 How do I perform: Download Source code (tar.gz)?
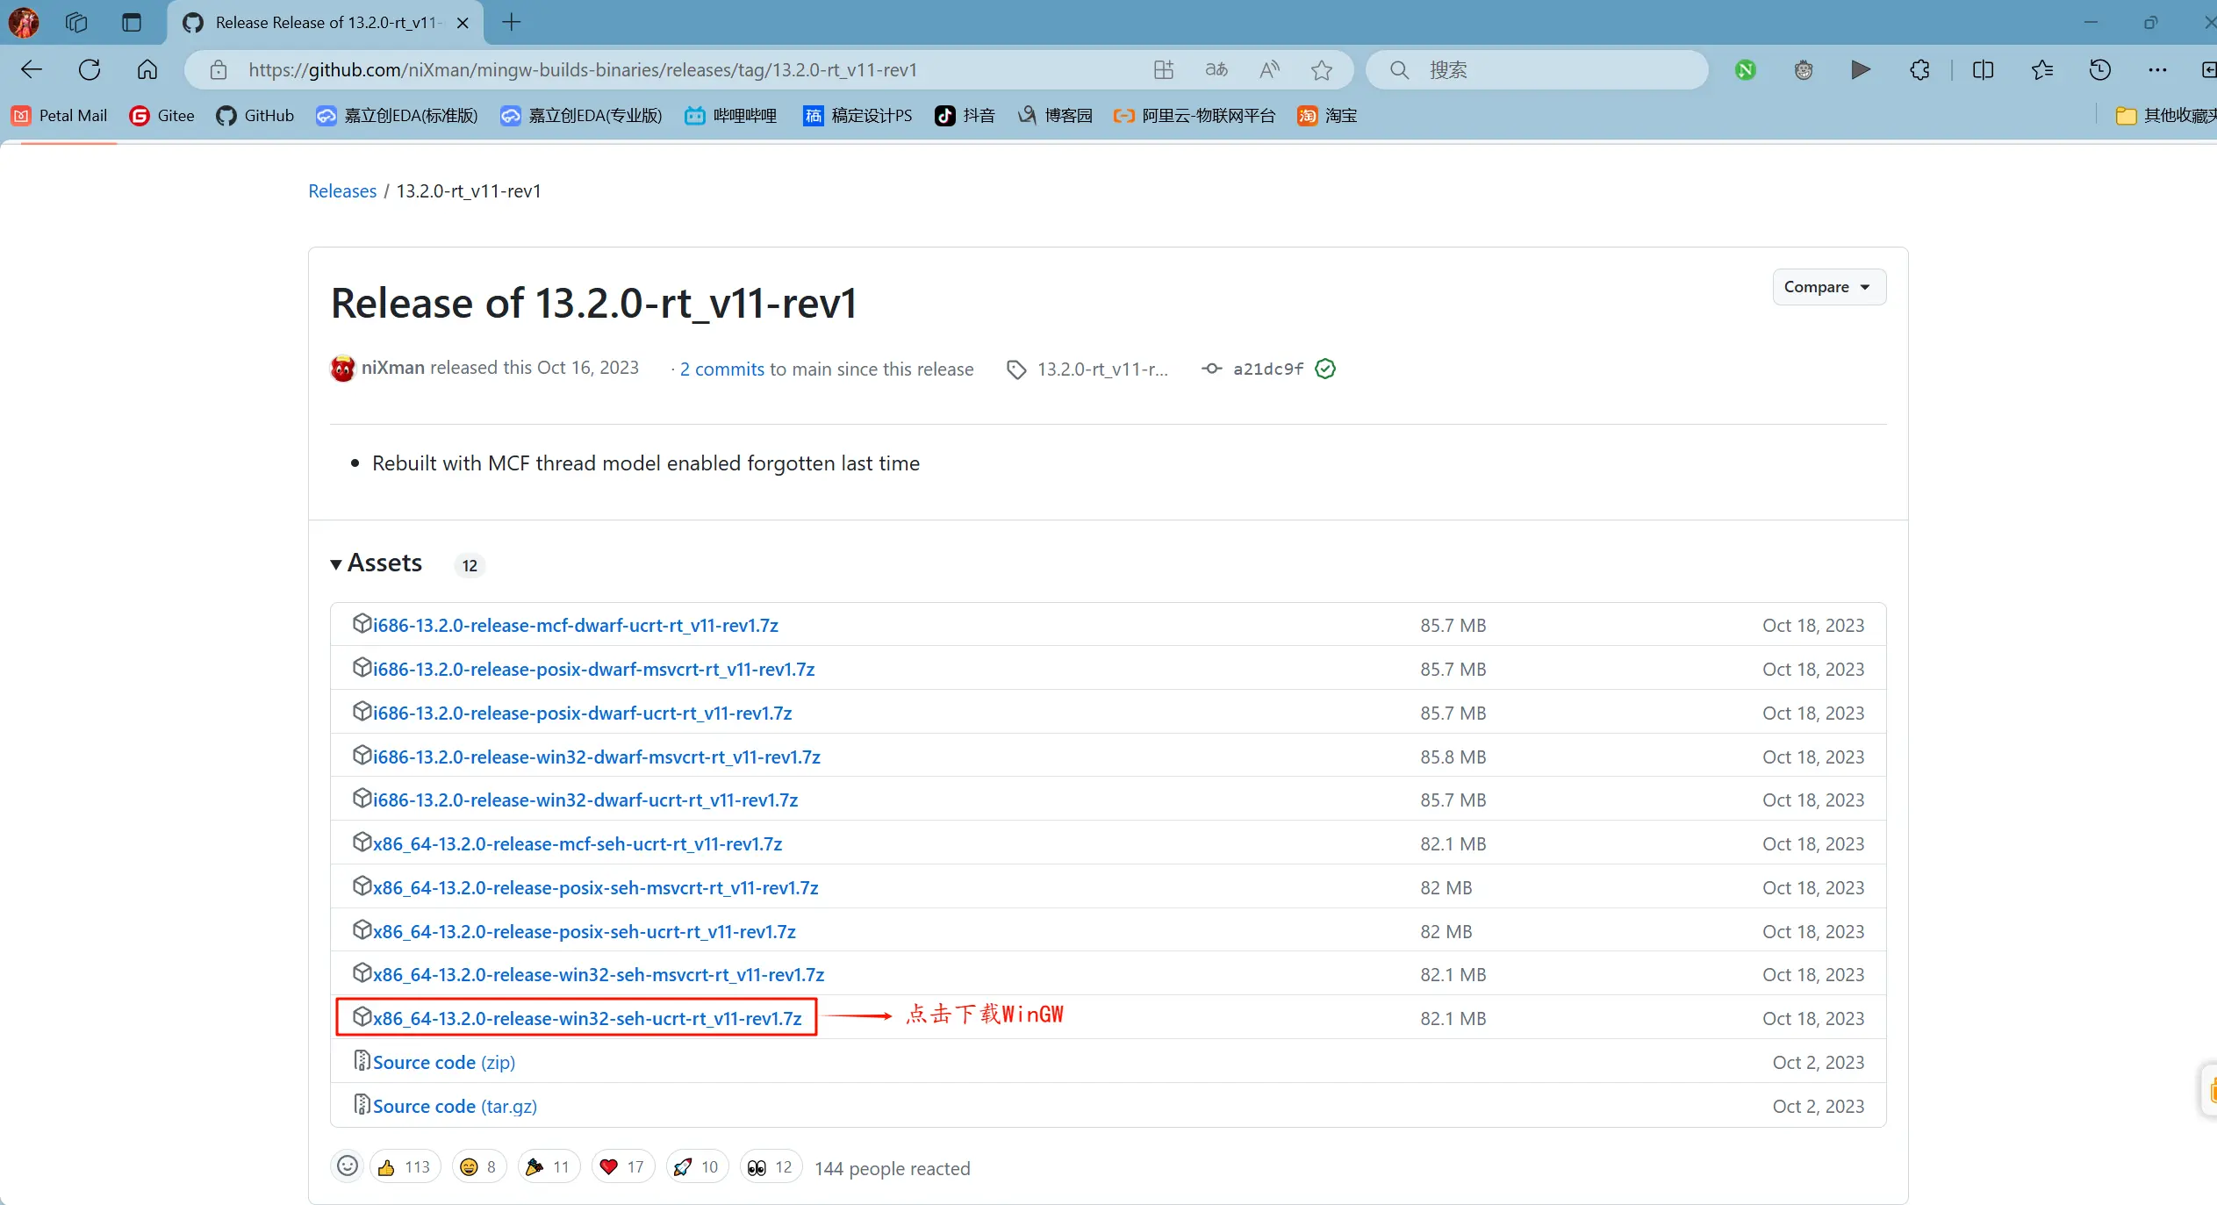[455, 1106]
